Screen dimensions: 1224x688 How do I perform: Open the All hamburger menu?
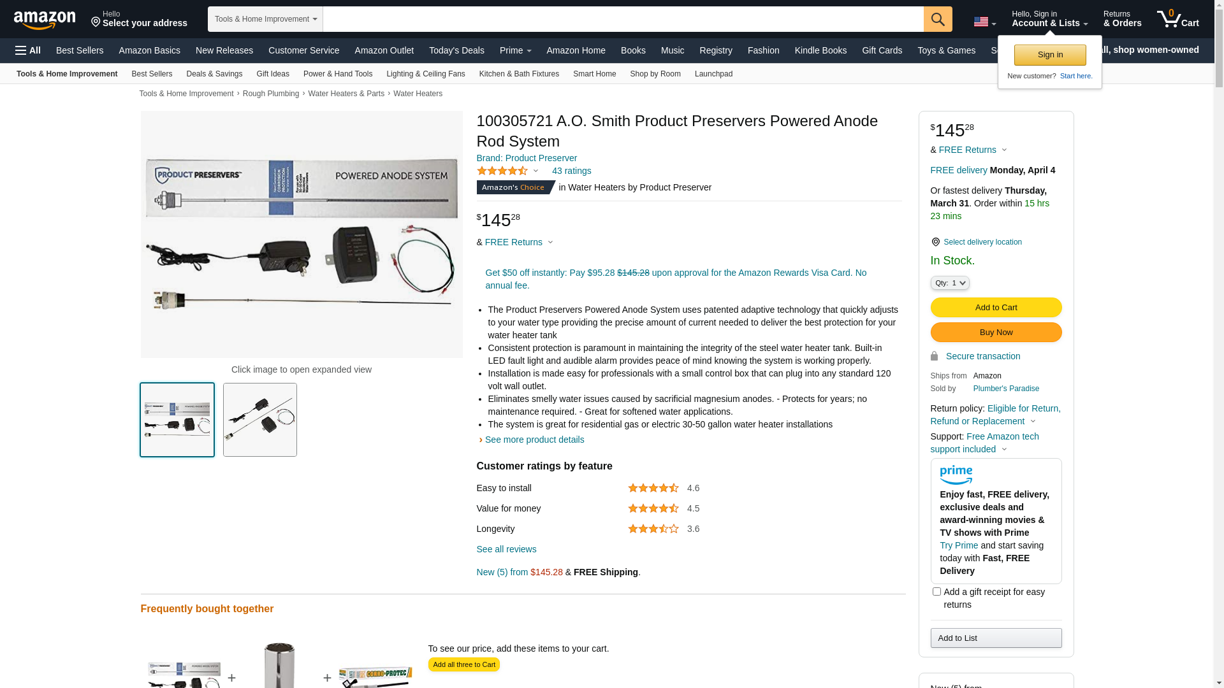point(28,50)
